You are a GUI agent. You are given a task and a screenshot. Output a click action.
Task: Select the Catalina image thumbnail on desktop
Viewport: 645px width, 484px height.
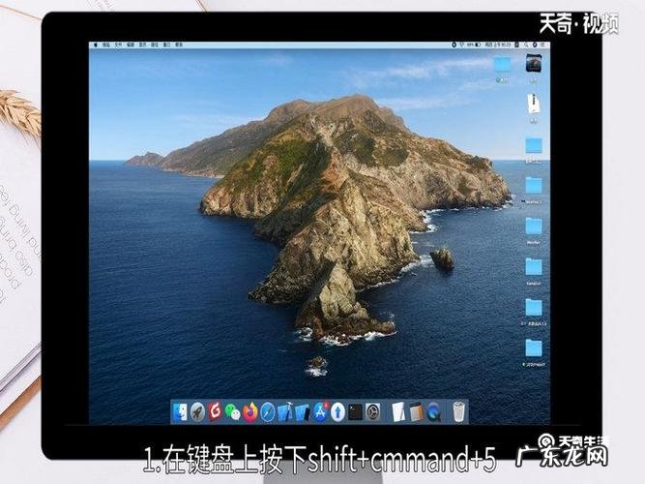coord(533,64)
